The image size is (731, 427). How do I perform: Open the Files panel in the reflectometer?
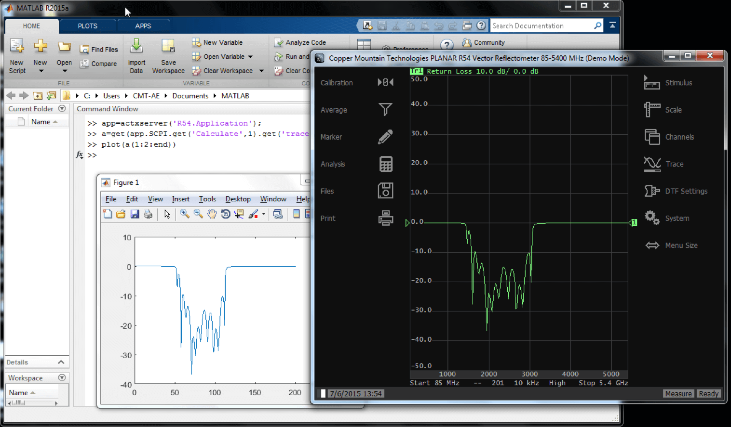(x=385, y=191)
